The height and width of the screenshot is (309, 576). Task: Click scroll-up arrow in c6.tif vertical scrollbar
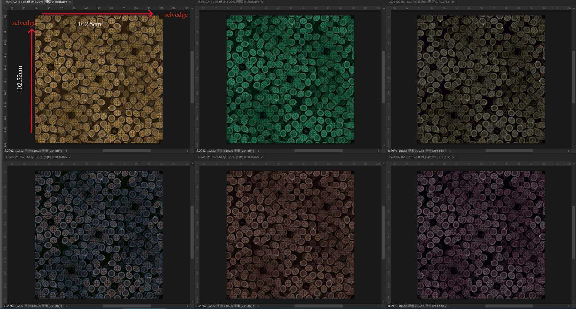pyautogui.click(x=192, y=164)
